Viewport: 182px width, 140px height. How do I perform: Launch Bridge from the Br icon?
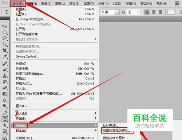[x=177, y=4]
